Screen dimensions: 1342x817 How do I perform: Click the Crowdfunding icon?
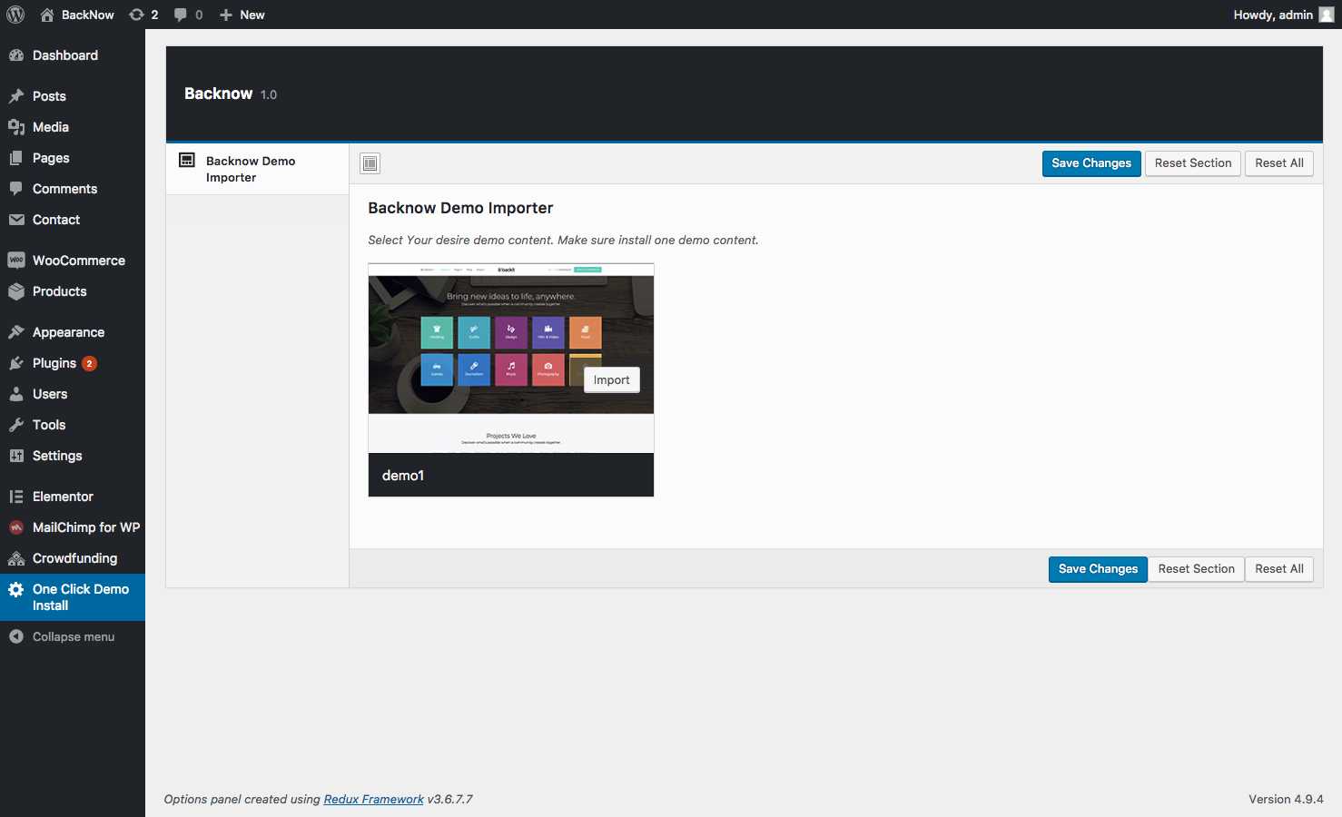[16, 558]
